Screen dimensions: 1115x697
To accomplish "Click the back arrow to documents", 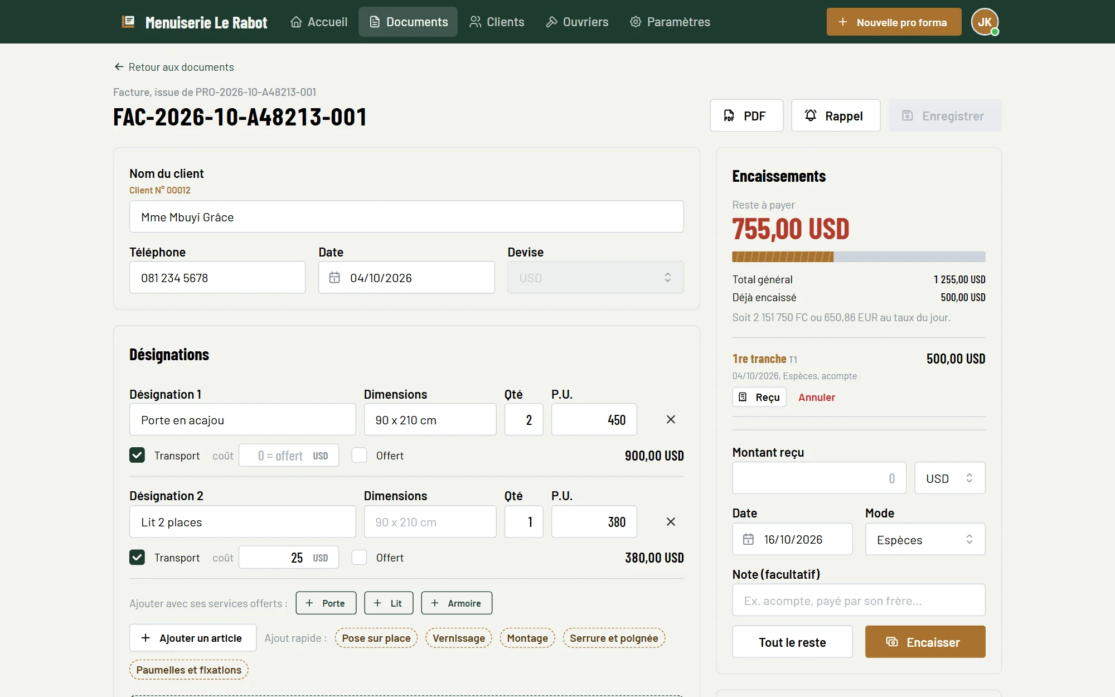I will (119, 67).
